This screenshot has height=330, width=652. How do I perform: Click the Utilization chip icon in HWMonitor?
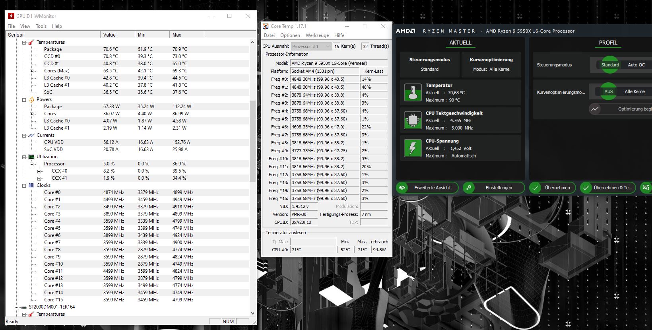click(31, 157)
